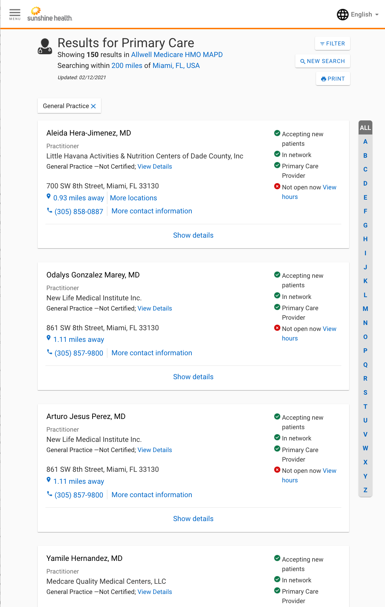This screenshot has height=607, width=385.
Task: Show details for Aleida Hera-Jimenez
Action: point(193,235)
